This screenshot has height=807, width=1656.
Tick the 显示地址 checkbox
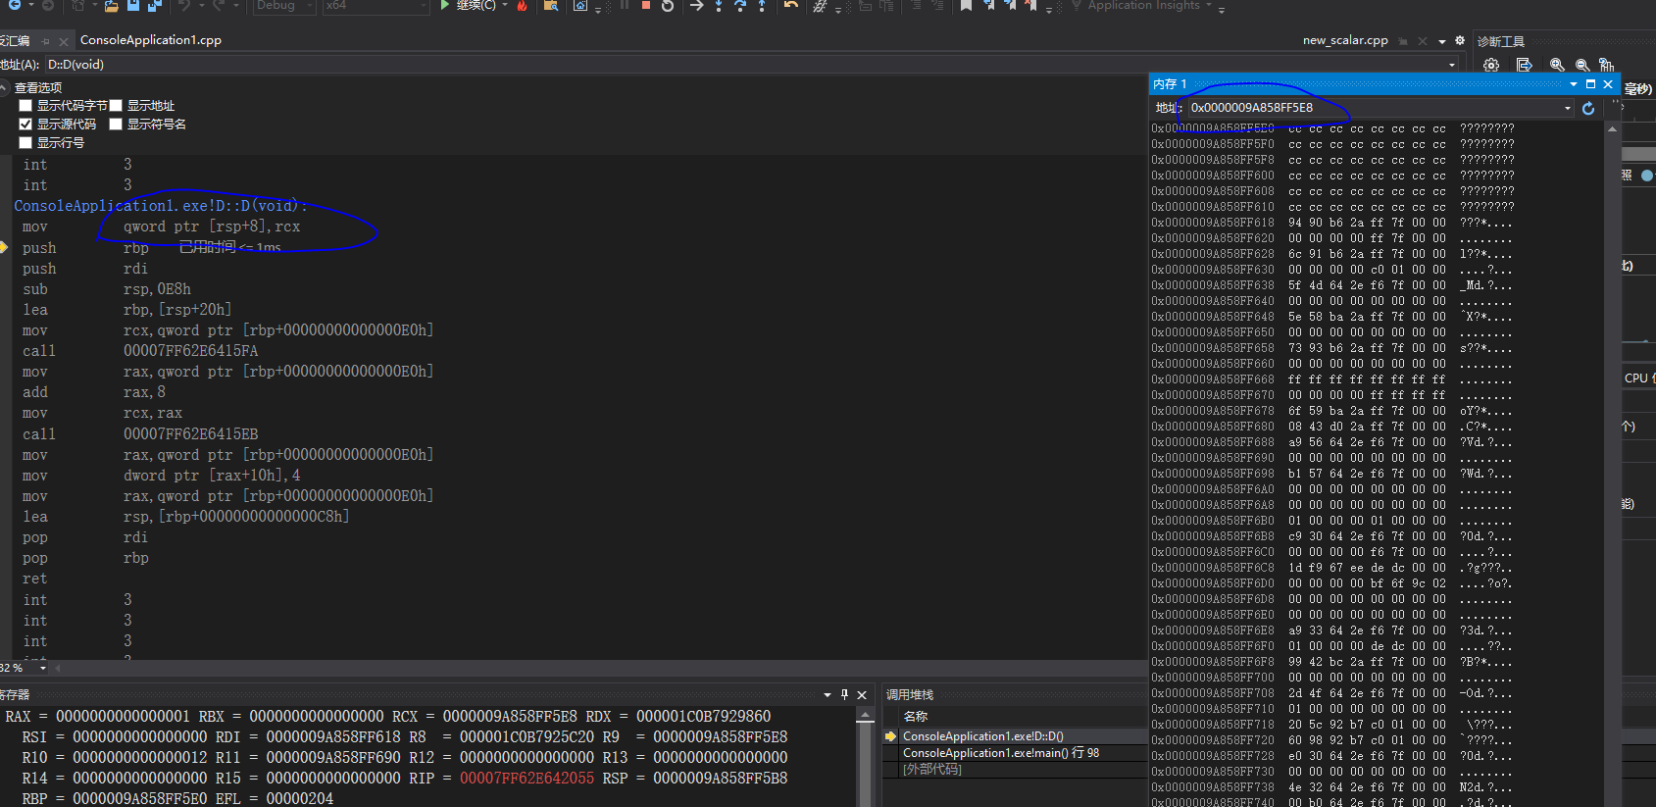(116, 106)
